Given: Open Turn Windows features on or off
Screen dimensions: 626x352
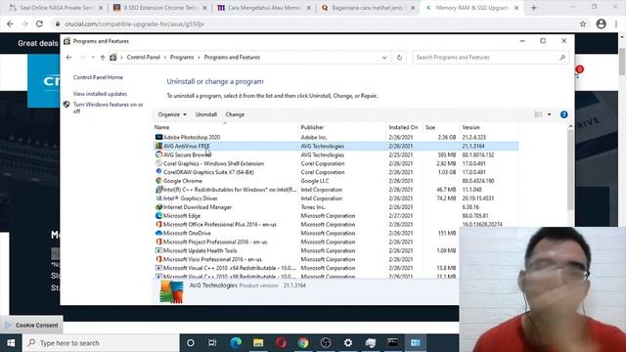Looking at the screenshot, I should tap(108, 108).
